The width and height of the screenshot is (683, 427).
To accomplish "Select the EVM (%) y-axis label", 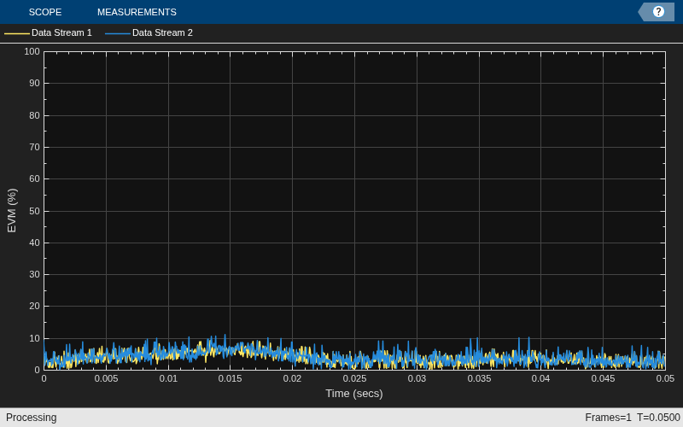I will point(12,210).
